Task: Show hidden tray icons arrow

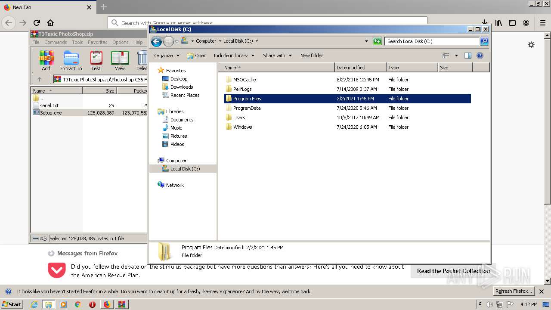Action: [480, 304]
